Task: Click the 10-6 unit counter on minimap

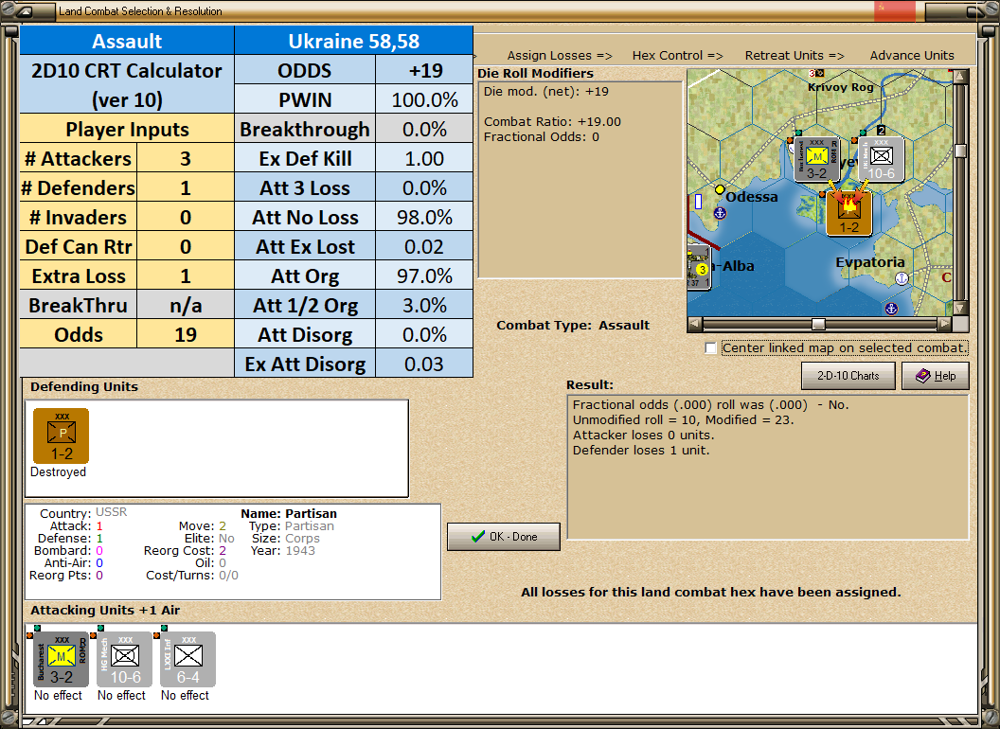Action: pos(881,159)
